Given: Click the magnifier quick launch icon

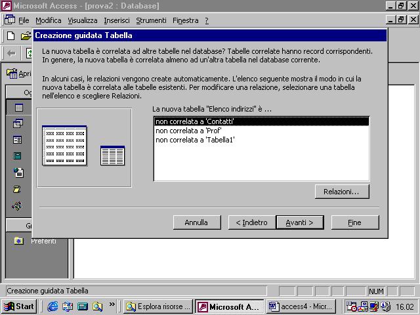Looking at the screenshot, I should [97, 306].
